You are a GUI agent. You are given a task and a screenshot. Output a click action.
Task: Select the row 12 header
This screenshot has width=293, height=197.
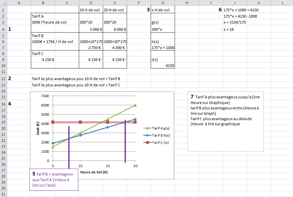(x=3, y=79)
